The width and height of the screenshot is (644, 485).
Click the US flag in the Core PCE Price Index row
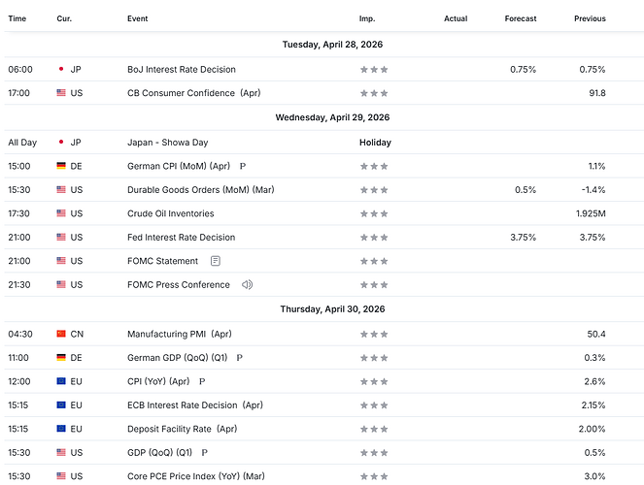point(61,476)
